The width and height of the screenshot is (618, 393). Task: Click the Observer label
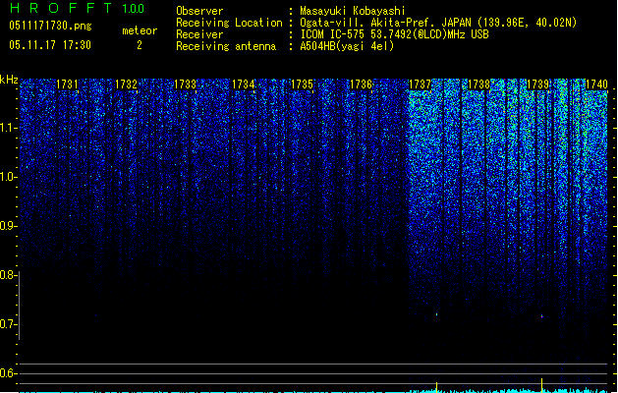pos(199,11)
